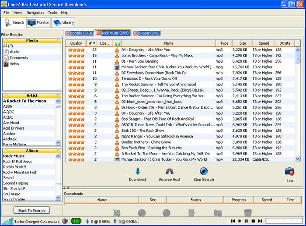Click the Browse Host binoculars icon
The width and height of the screenshot is (306, 226).
(x=170, y=171)
